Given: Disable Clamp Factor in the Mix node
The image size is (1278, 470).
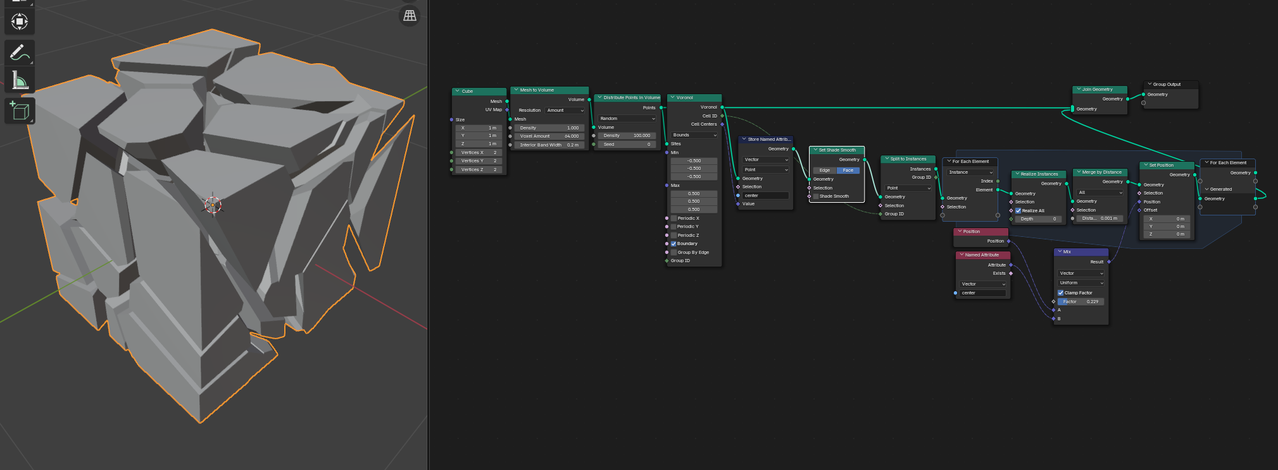Looking at the screenshot, I should (1061, 293).
